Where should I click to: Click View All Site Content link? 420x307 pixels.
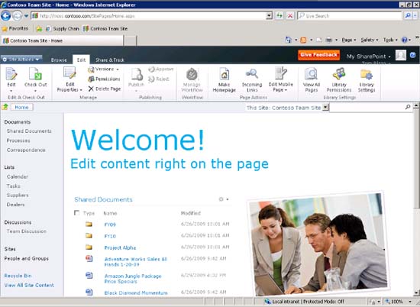[29, 285]
